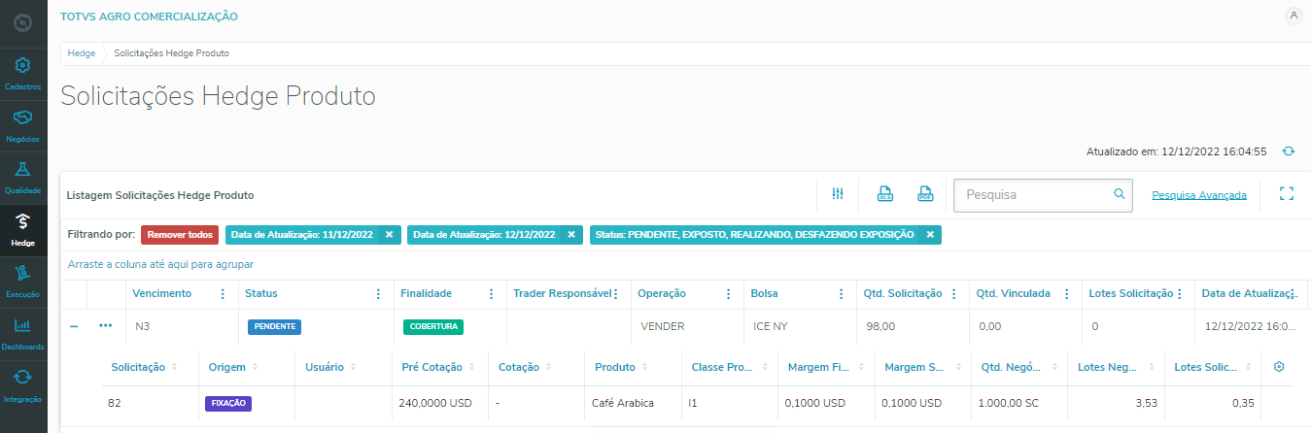1311x433 pixels.
Task: Remove the 11/12/2022 update date filter
Action: point(389,235)
